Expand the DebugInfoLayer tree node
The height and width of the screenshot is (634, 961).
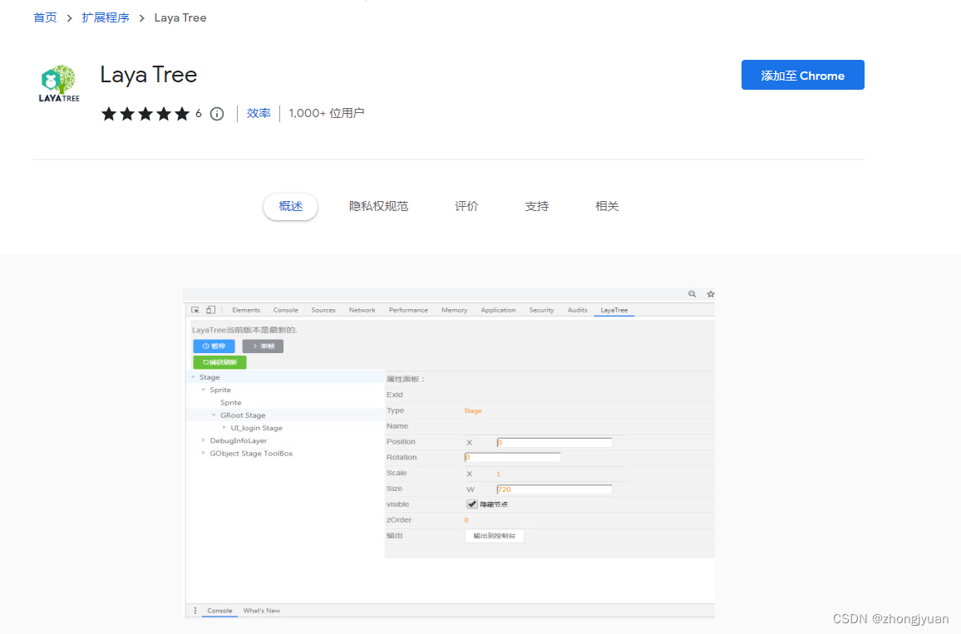click(204, 440)
